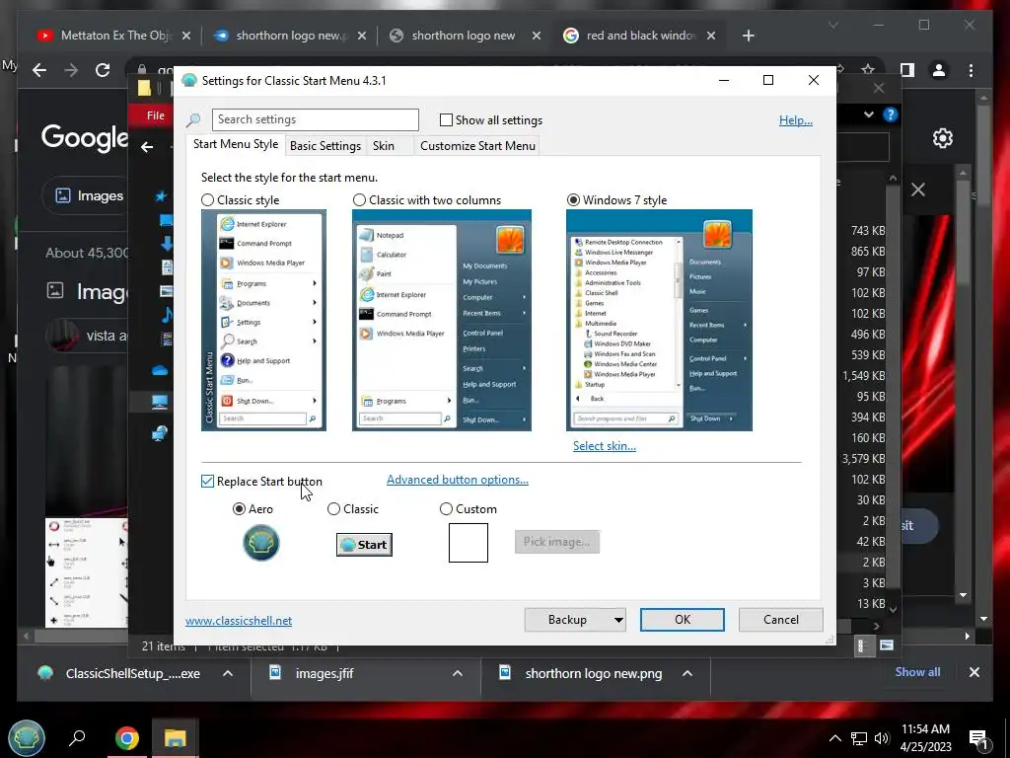Click the Classic style preview image
The image size is (1010, 758).
coord(263,320)
